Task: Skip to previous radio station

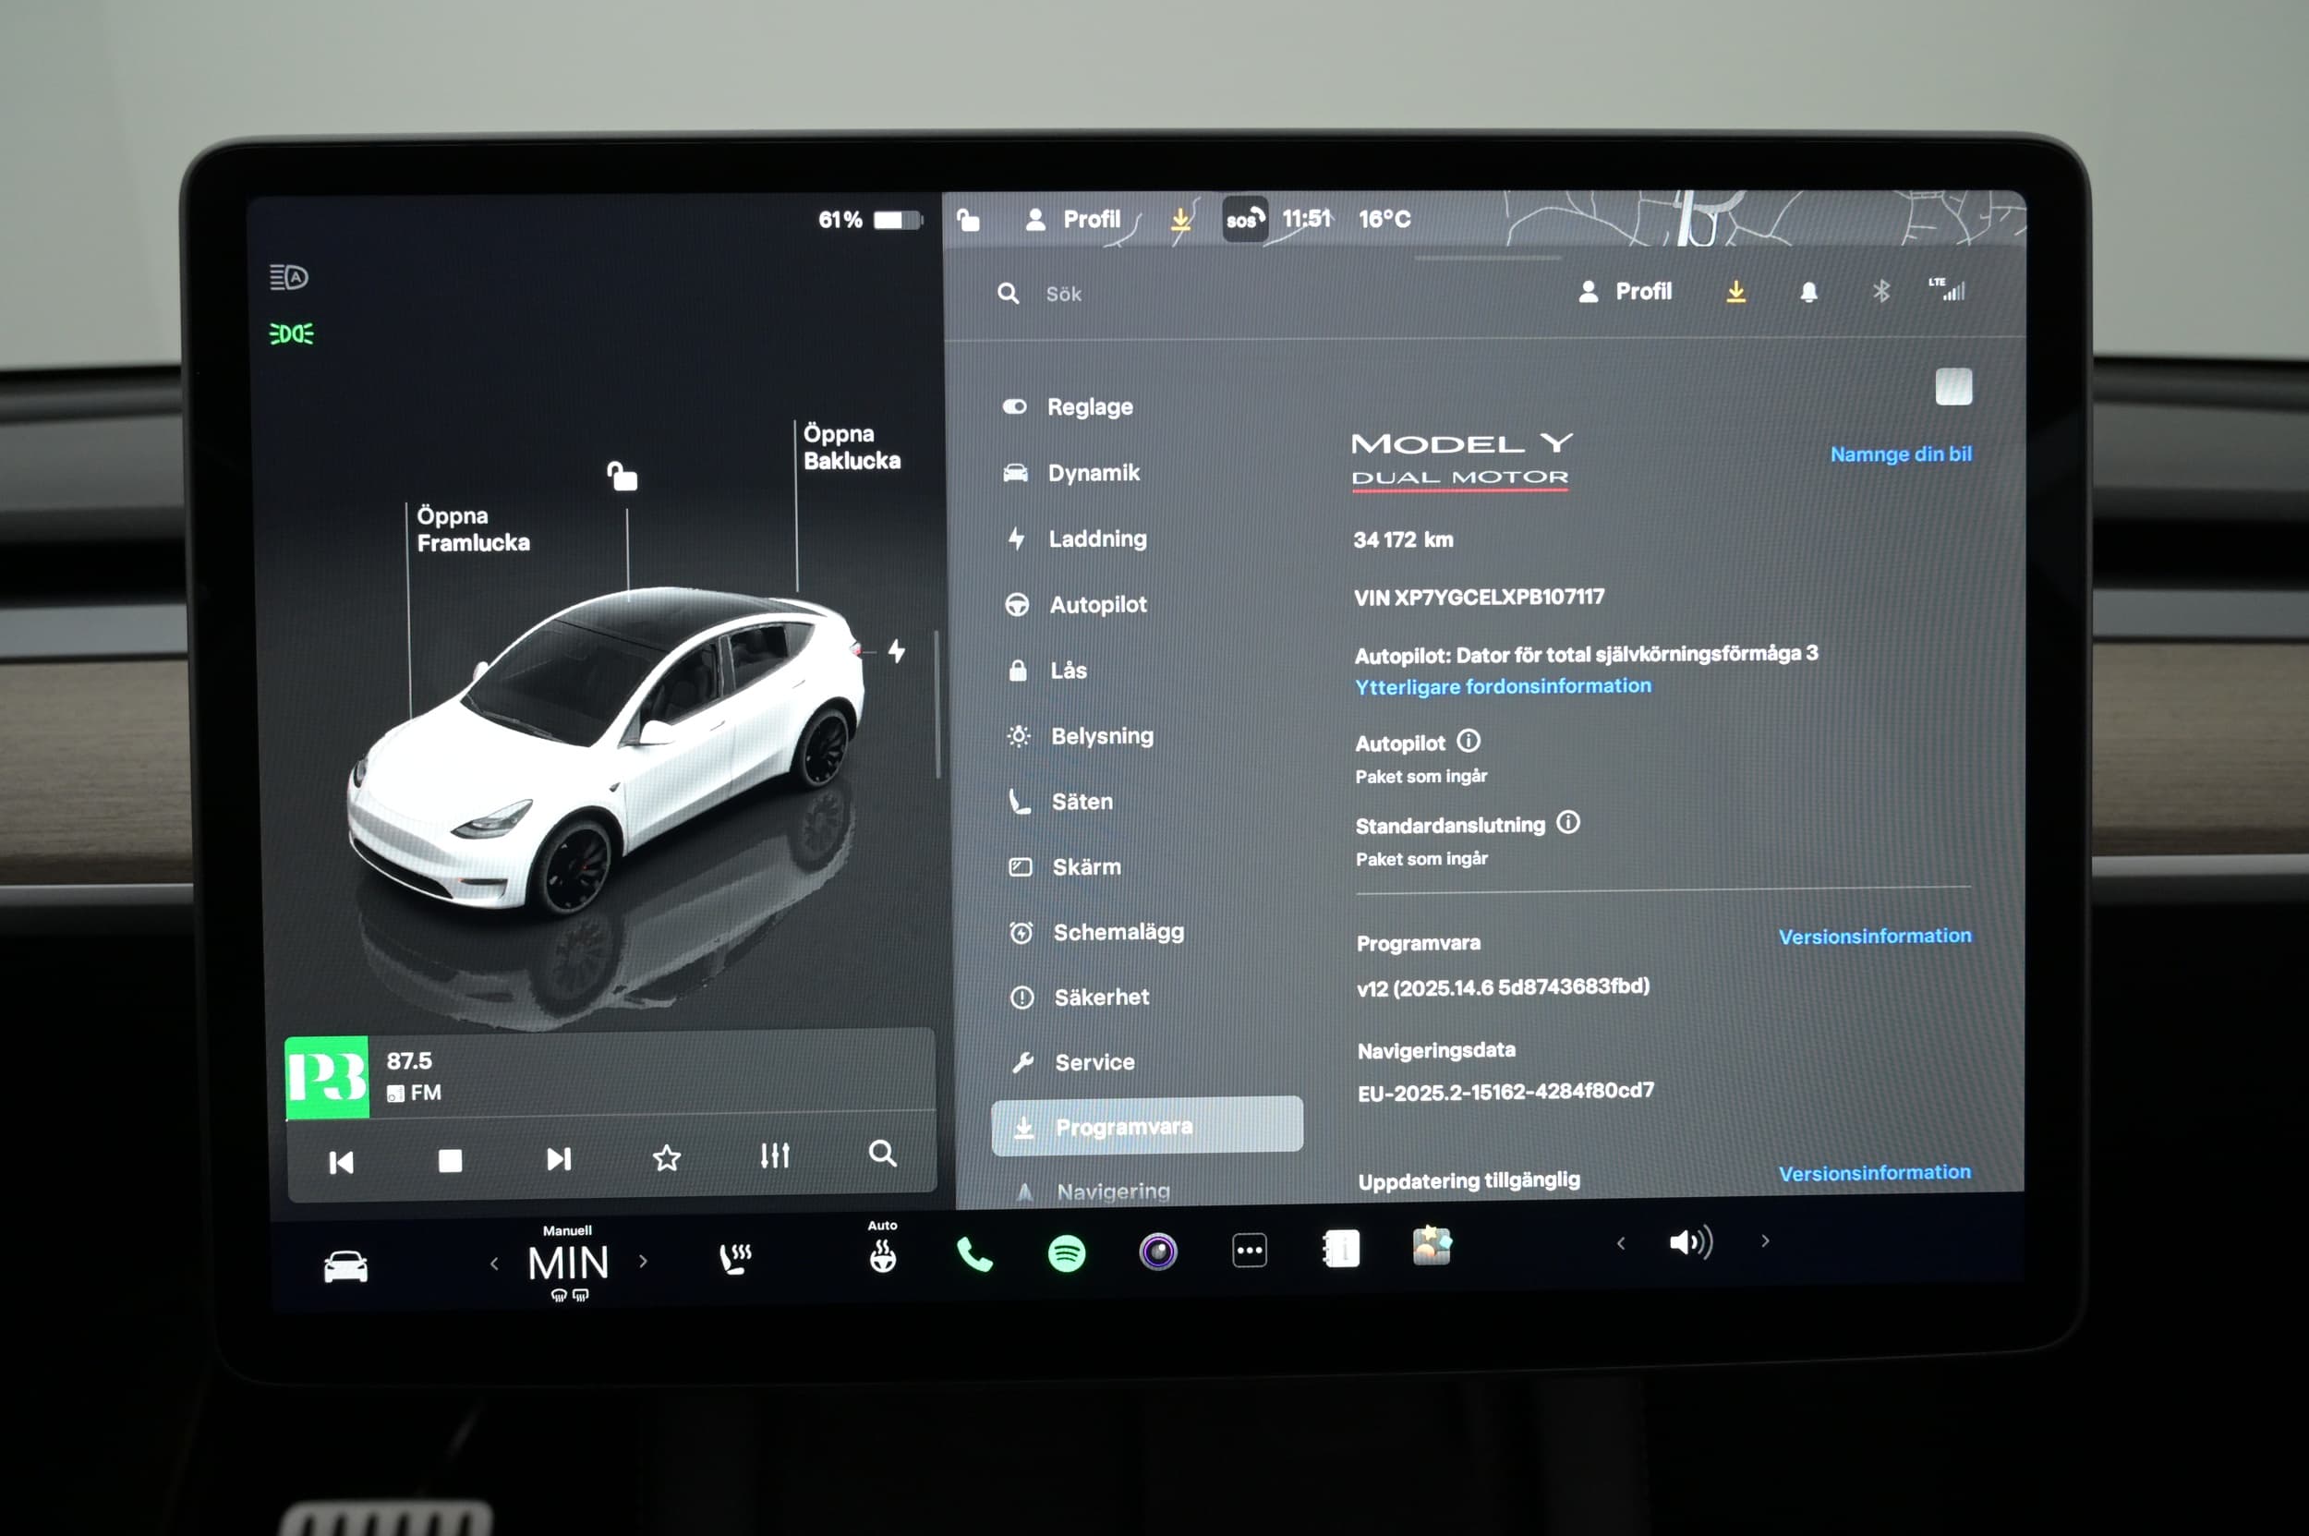Action: 341,1163
